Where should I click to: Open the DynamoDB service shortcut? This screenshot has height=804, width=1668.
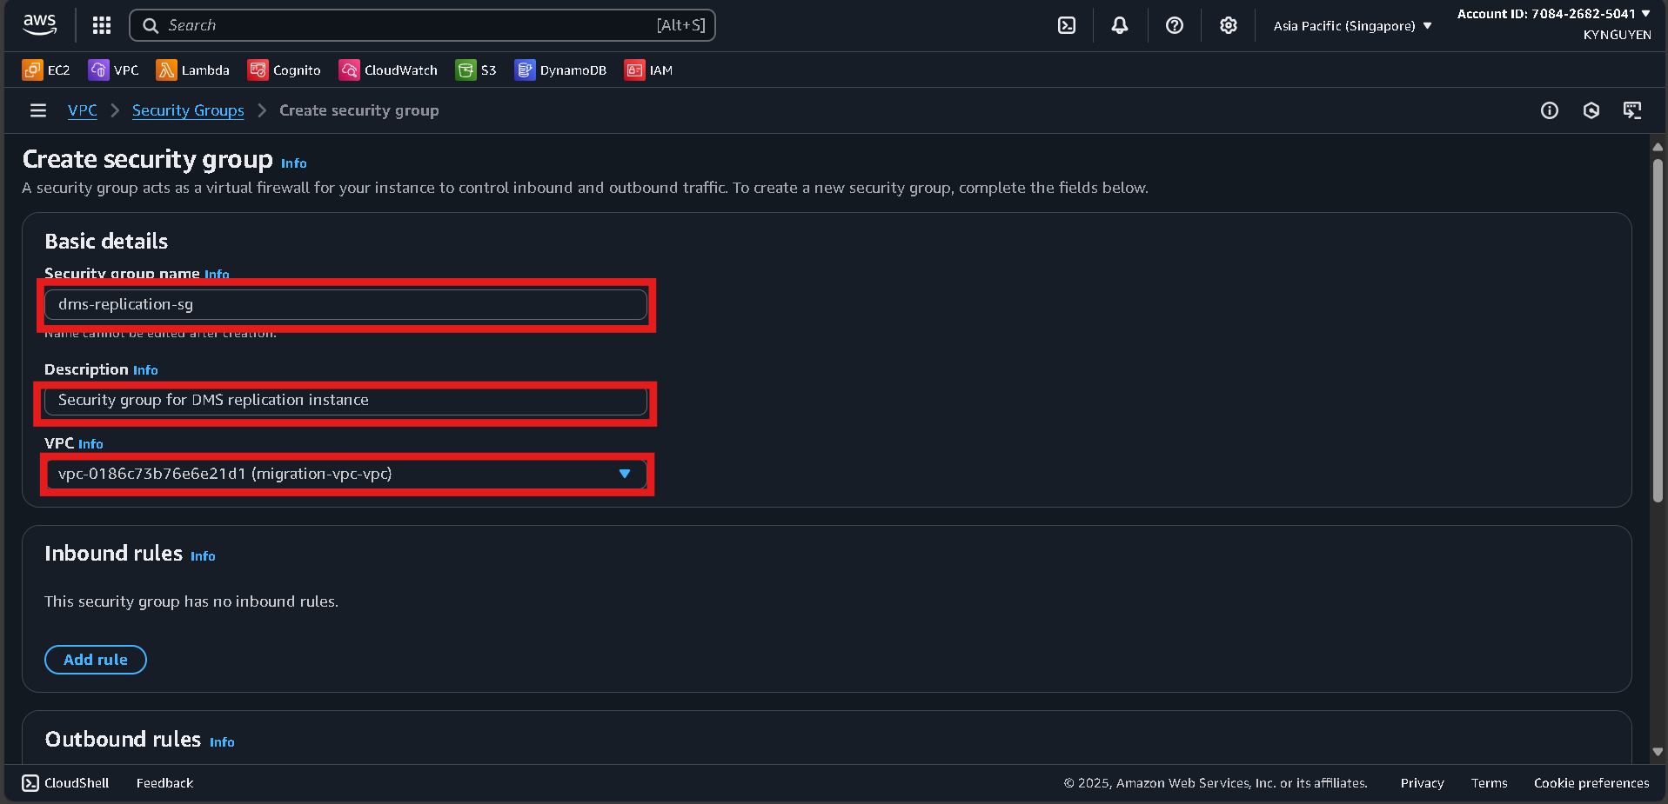(x=560, y=70)
